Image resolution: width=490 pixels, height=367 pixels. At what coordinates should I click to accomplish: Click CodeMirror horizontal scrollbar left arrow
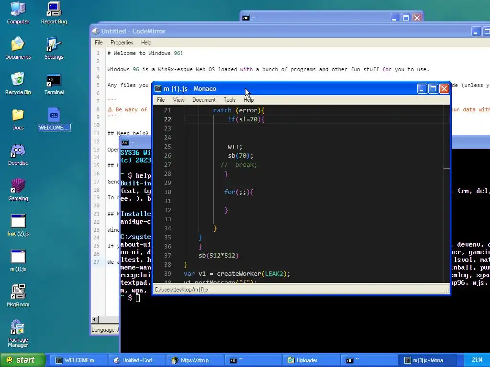[95, 319]
